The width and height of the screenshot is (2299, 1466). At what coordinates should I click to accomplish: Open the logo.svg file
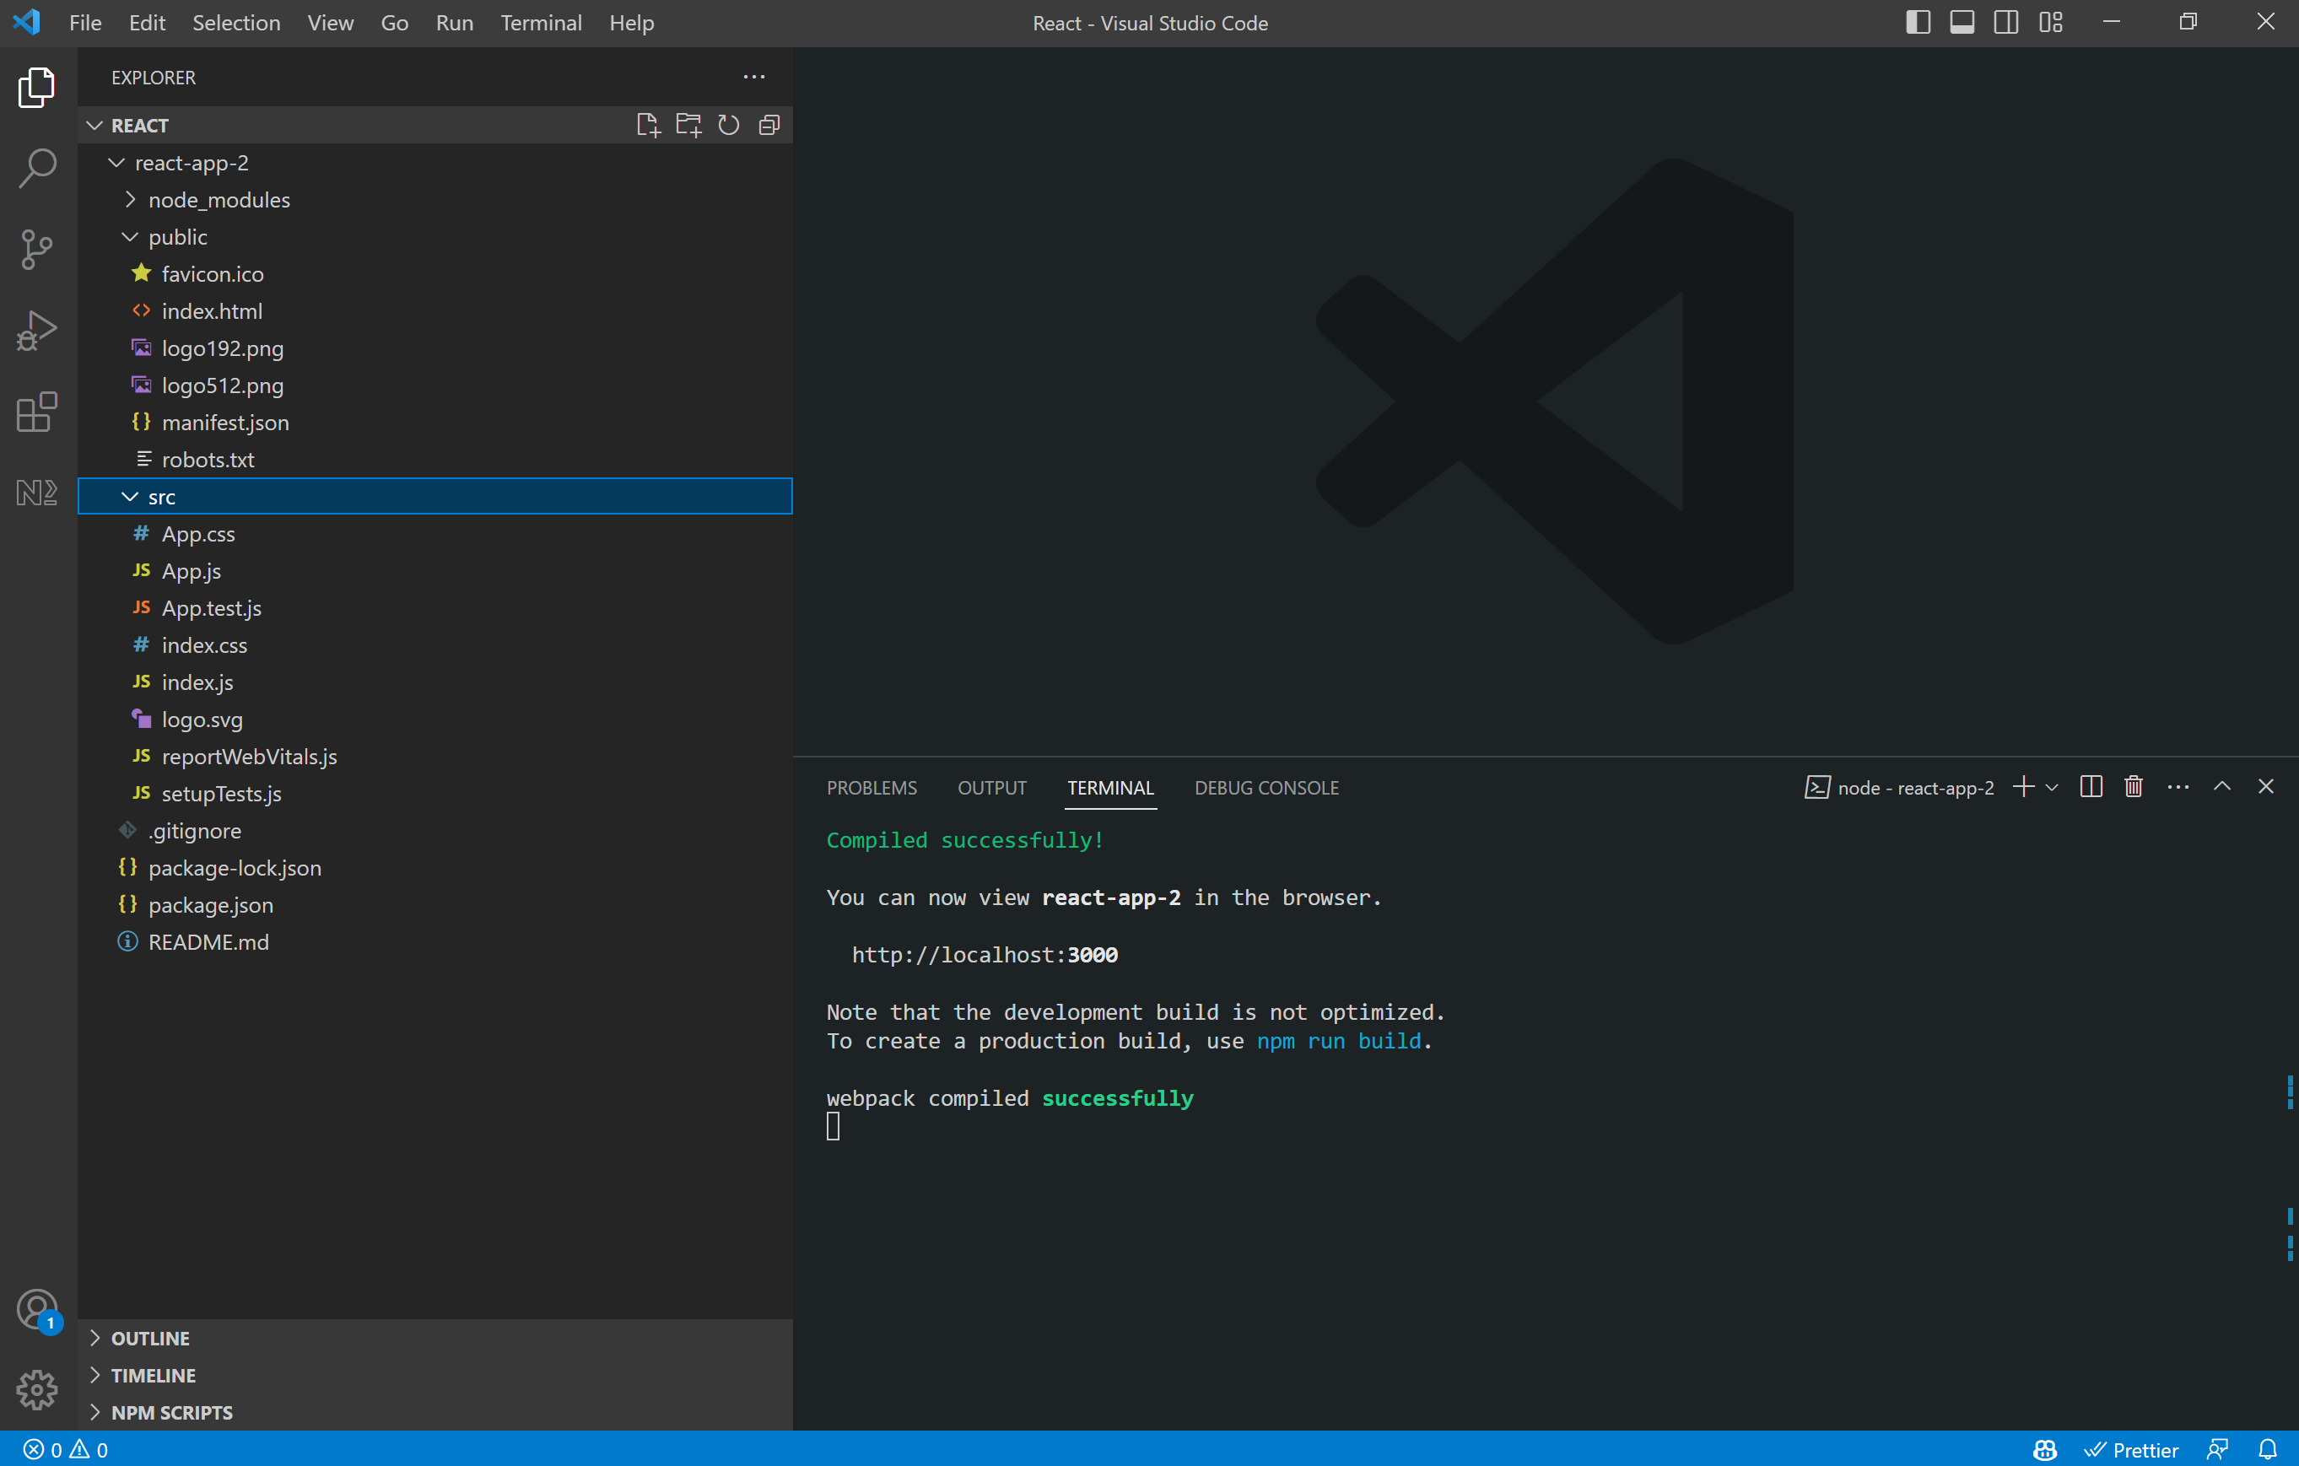pyautogui.click(x=435, y=719)
